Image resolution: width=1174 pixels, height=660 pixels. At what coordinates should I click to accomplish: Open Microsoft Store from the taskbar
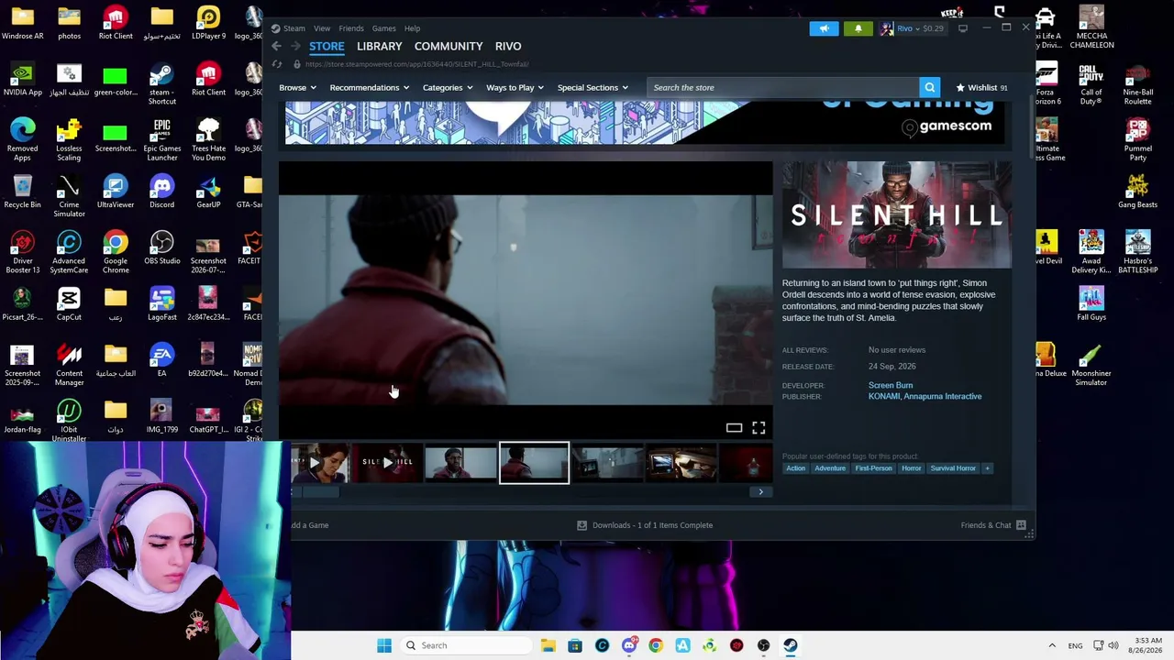click(575, 645)
